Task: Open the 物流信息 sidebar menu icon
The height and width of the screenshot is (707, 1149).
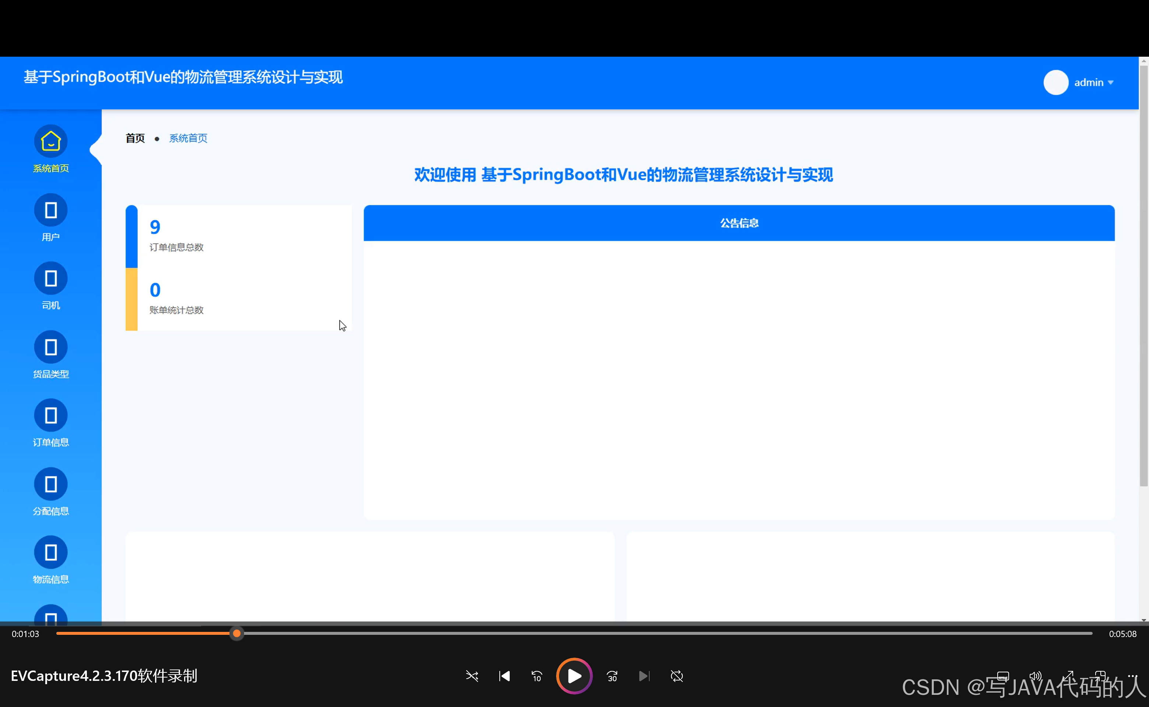Action: click(50, 552)
